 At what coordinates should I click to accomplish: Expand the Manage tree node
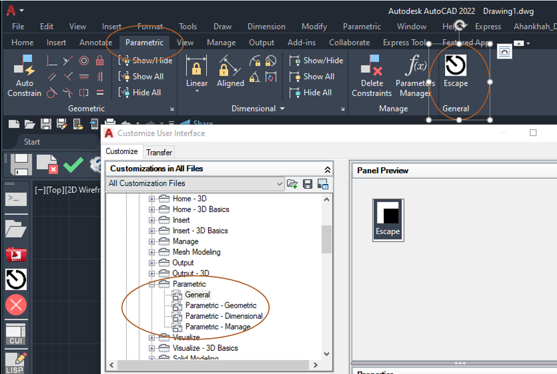152,242
